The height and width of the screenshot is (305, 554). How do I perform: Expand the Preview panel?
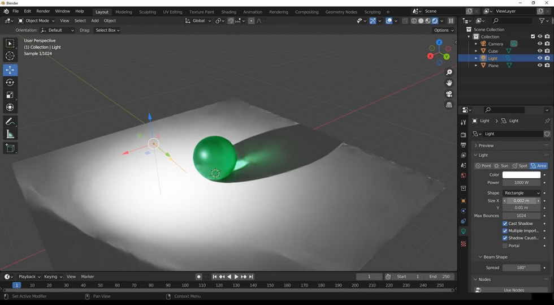pos(476,145)
